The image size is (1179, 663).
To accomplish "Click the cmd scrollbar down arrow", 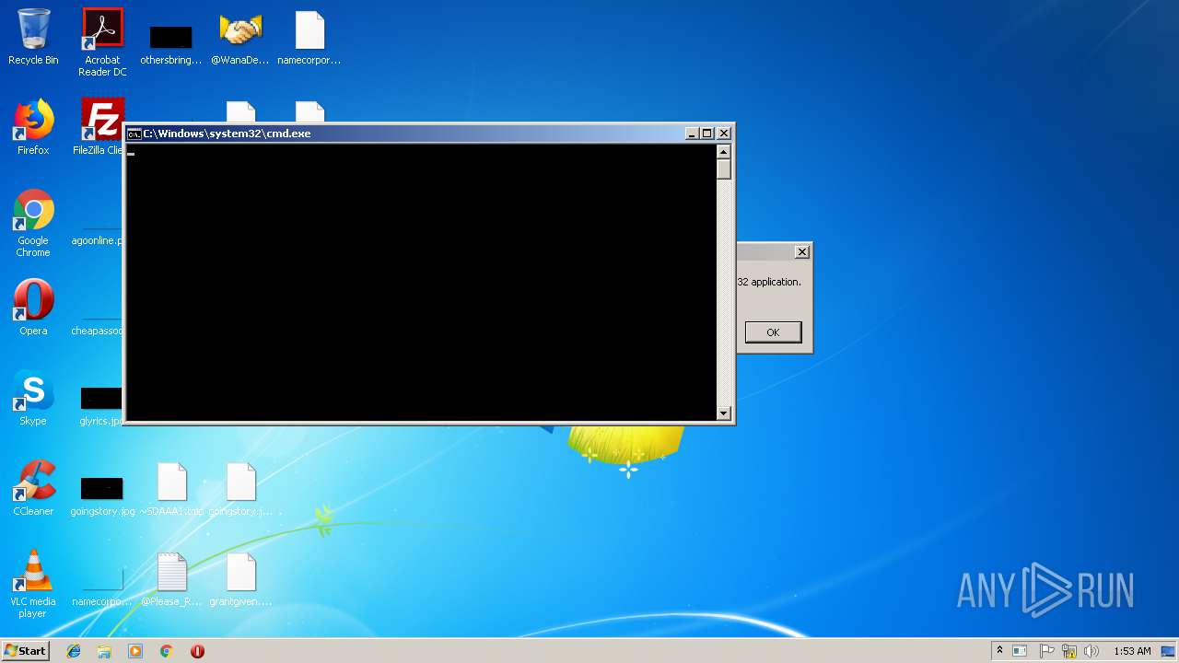I will pyautogui.click(x=724, y=413).
